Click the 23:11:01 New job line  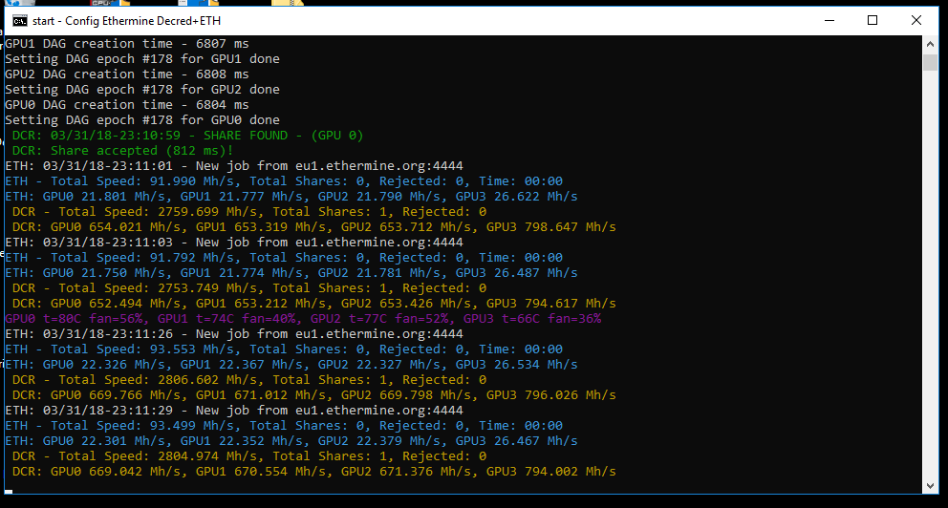234,166
